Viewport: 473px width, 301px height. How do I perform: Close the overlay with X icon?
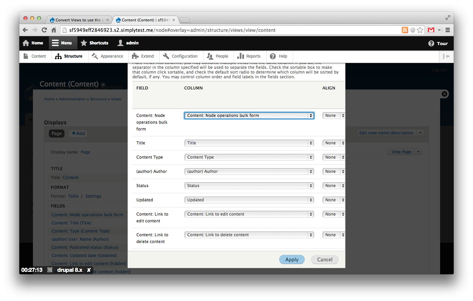pyautogui.click(x=444, y=94)
